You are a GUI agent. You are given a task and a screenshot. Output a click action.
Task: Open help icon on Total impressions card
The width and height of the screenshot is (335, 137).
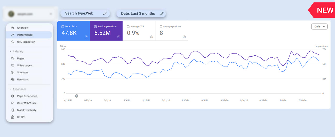point(119,37)
